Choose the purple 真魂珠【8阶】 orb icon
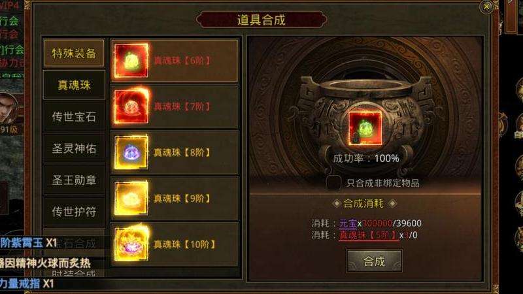This screenshot has height=294, width=523. [131, 153]
